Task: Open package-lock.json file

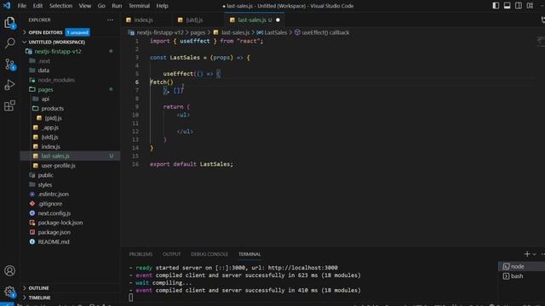Action: pos(60,223)
